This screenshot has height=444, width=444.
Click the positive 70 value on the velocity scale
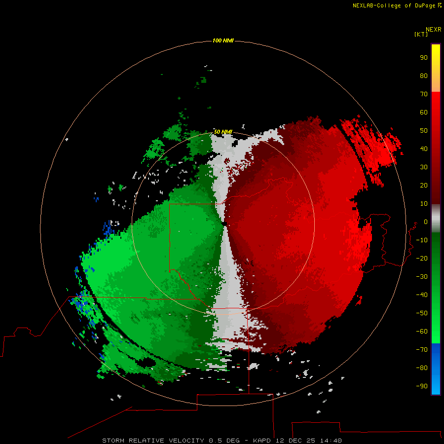[x=424, y=94]
